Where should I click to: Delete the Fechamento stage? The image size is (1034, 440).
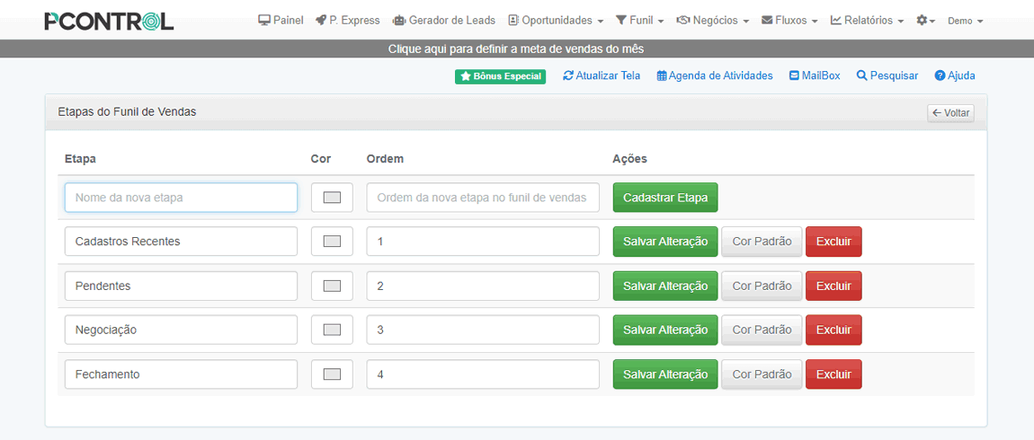(x=833, y=374)
